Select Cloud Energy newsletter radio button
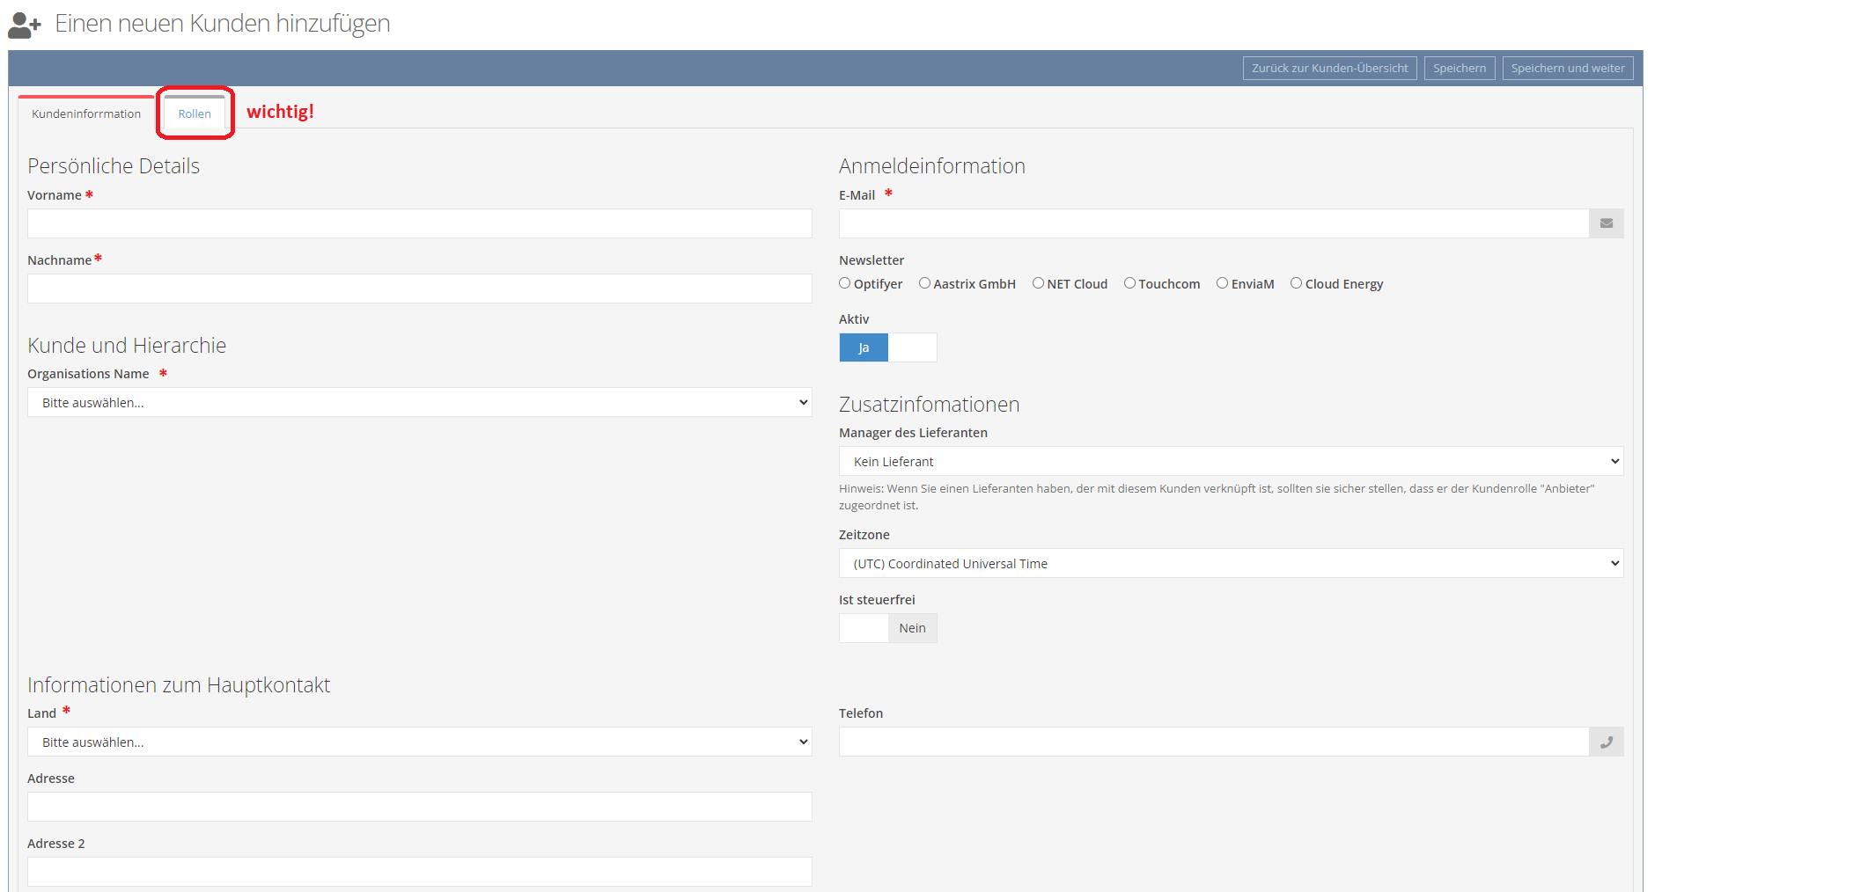The height and width of the screenshot is (892, 1868). (1296, 283)
